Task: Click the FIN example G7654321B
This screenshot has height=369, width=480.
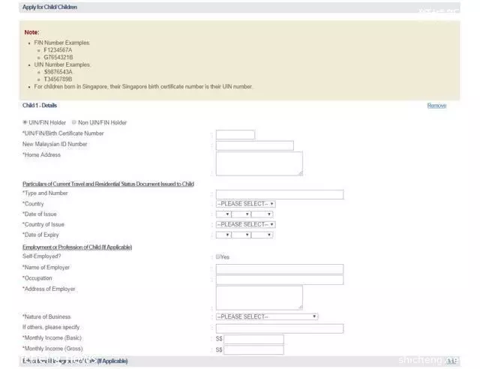Action: tap(58, 57)
